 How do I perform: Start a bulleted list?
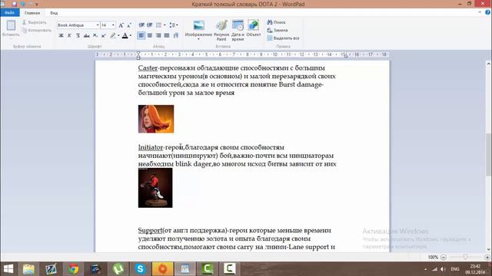(159, 25)
